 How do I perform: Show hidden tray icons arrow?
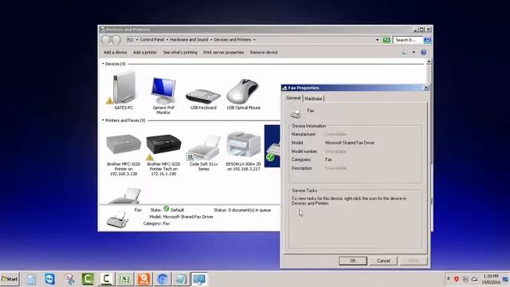point(448,279)
